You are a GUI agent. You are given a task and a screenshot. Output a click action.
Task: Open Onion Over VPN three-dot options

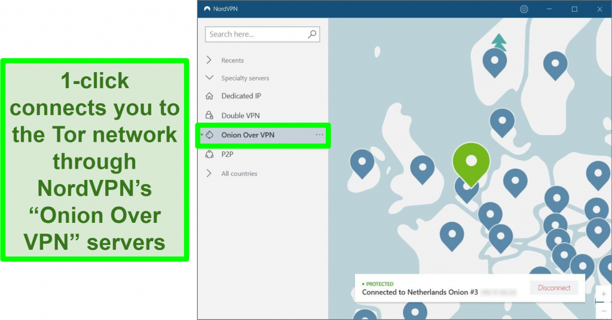(x=319, y=135)
